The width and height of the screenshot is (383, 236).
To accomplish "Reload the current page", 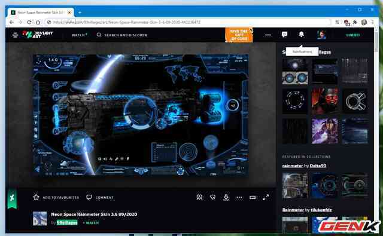I will (x=29, y=22).
